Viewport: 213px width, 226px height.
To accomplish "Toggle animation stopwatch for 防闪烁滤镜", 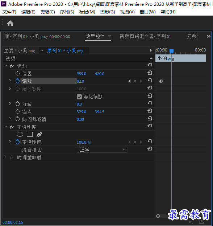I will pyautogui.click(x=17, y=119).
